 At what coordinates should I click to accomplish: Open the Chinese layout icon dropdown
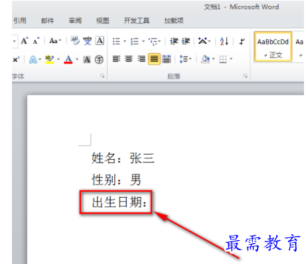[204, 41]
